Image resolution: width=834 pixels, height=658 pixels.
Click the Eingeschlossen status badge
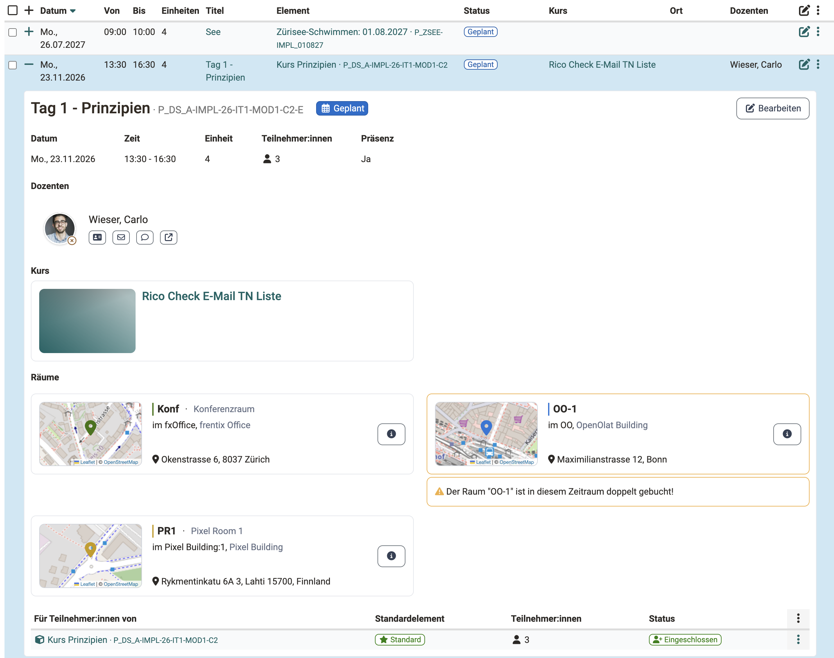pyautogui.click(x=685, y=639)
